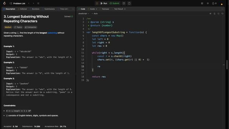The height and width of the screenshot is (129, 229).
Task: Click the code editor vertical scrollbar thumb
Action: point(227,64)
